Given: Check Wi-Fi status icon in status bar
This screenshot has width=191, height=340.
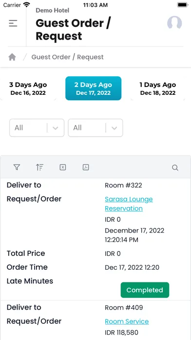Looking at the screenshot, I should (x=27, y=5).
